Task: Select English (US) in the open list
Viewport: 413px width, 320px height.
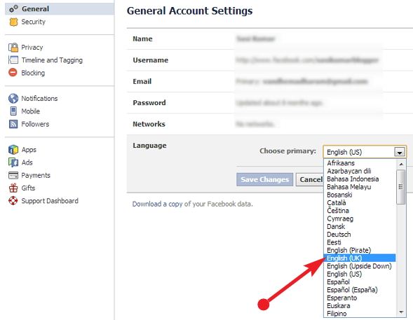Action: tap(359, 274)
